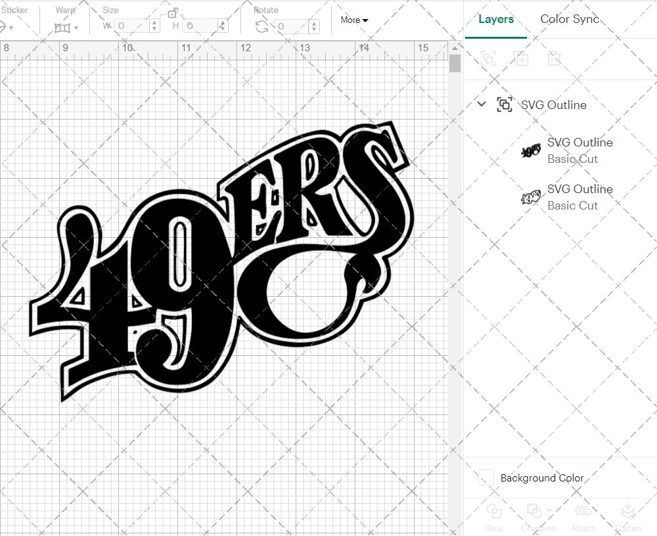Unlock proportions between width and height

[173, 13]
